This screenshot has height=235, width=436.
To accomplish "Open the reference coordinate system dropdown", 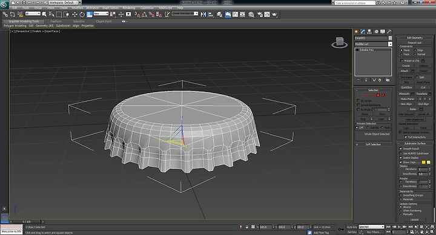I will 101,14.
